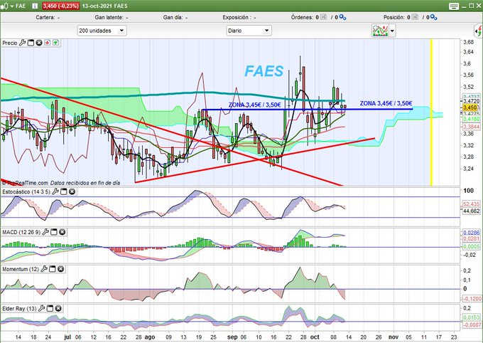This screenshot has height=343, width=483.
Task: Open the Diario timeframe dropdown
Action: click(x=249, y=31)
